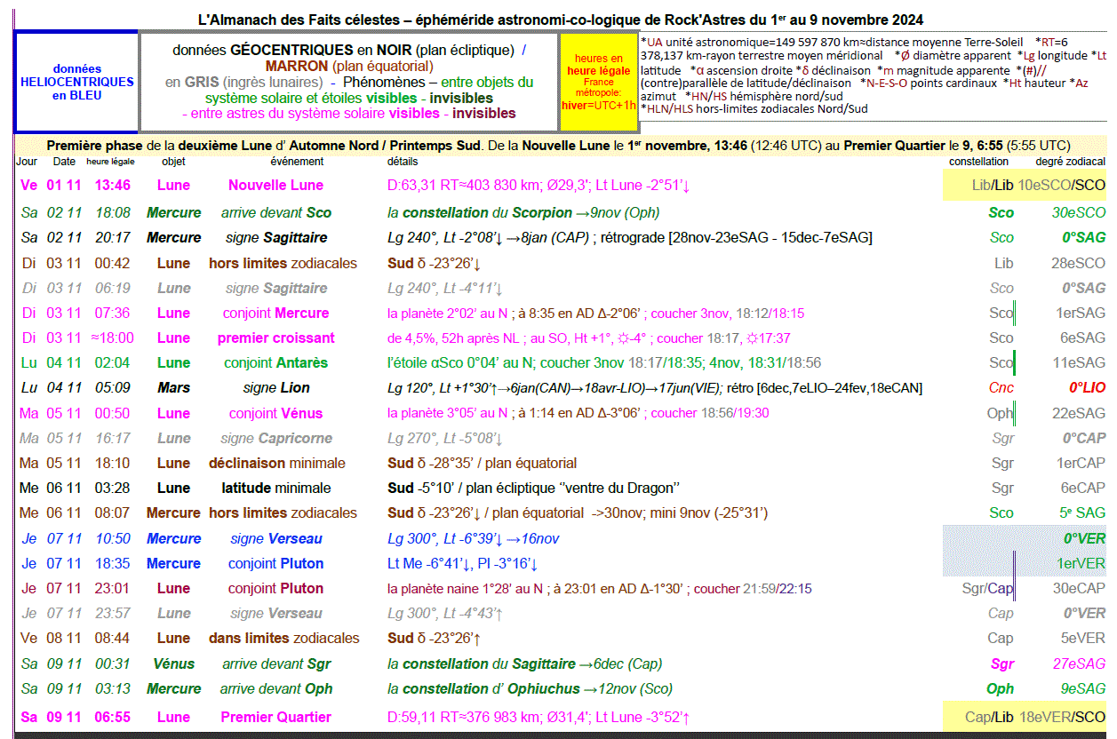Image resolution: width=1117 pixels, height=739 pixels.
Task: Click the blue-bordered 'données HELIOCENTRIQUES en BLEU' box
Action: (76, 82)
